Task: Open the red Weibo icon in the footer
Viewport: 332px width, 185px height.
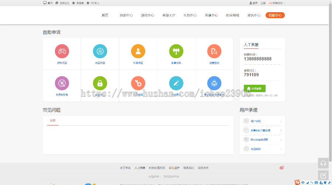Action: point(281,168)
